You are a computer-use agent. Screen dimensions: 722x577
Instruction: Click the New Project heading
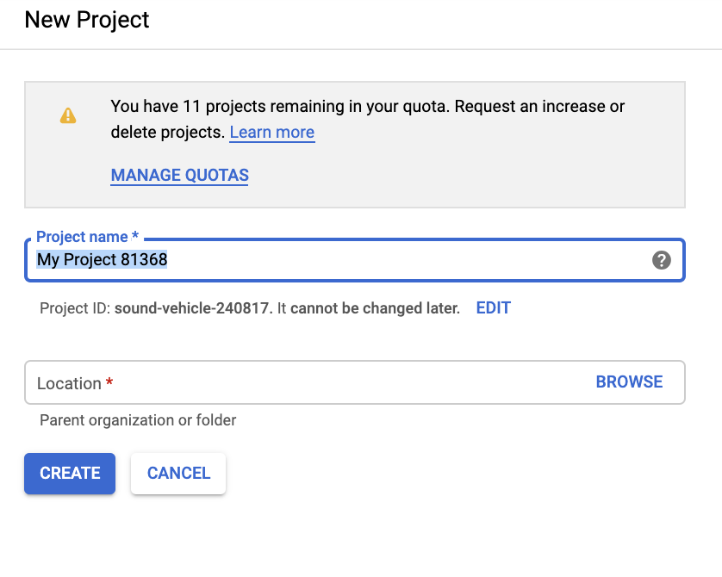(87, 20)
